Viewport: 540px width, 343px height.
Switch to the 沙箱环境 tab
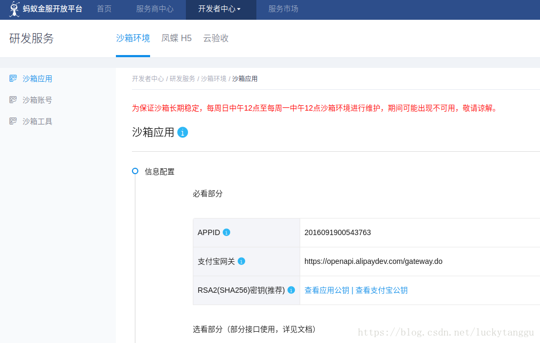coord(133,38)
